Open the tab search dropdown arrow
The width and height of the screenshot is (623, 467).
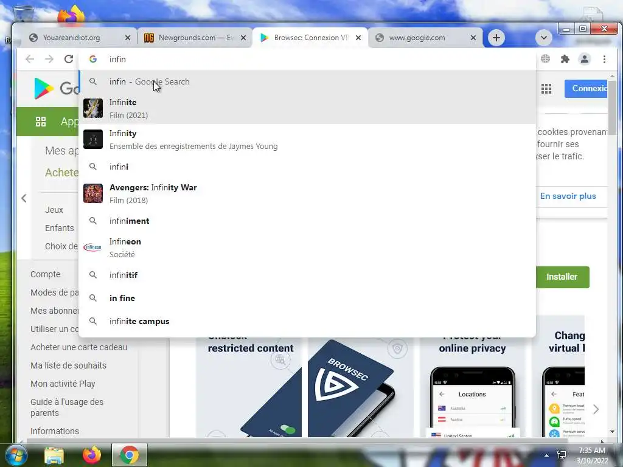[543, 38]
